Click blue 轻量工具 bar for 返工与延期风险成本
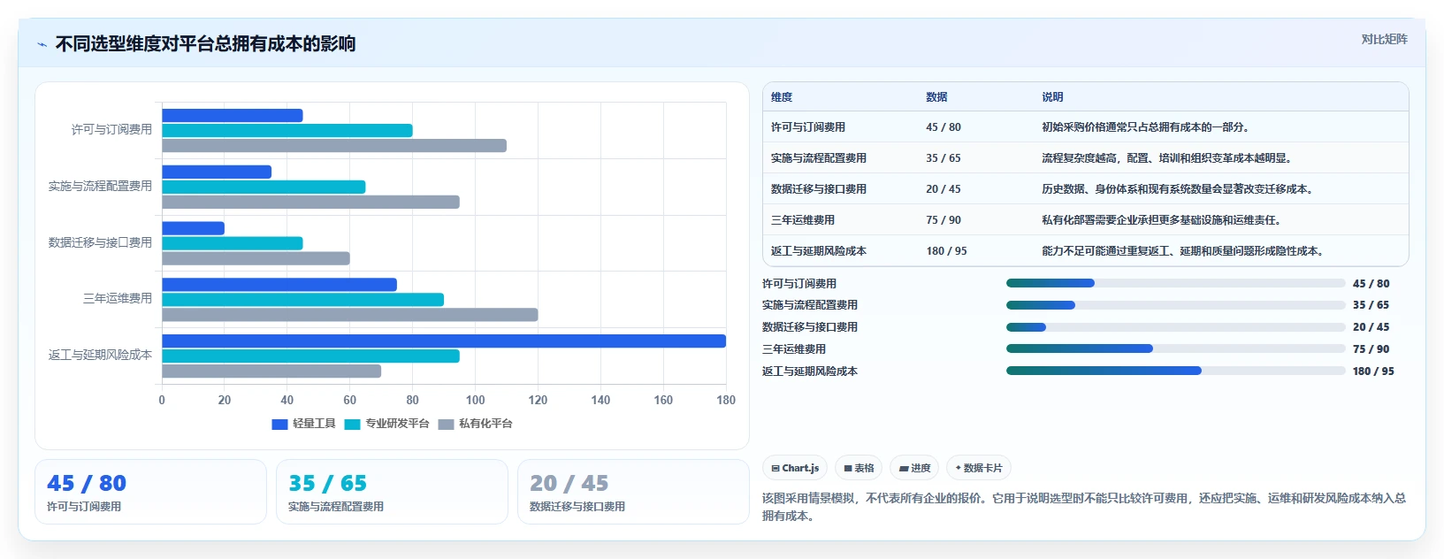1444x559 pixels. (444, 341)
